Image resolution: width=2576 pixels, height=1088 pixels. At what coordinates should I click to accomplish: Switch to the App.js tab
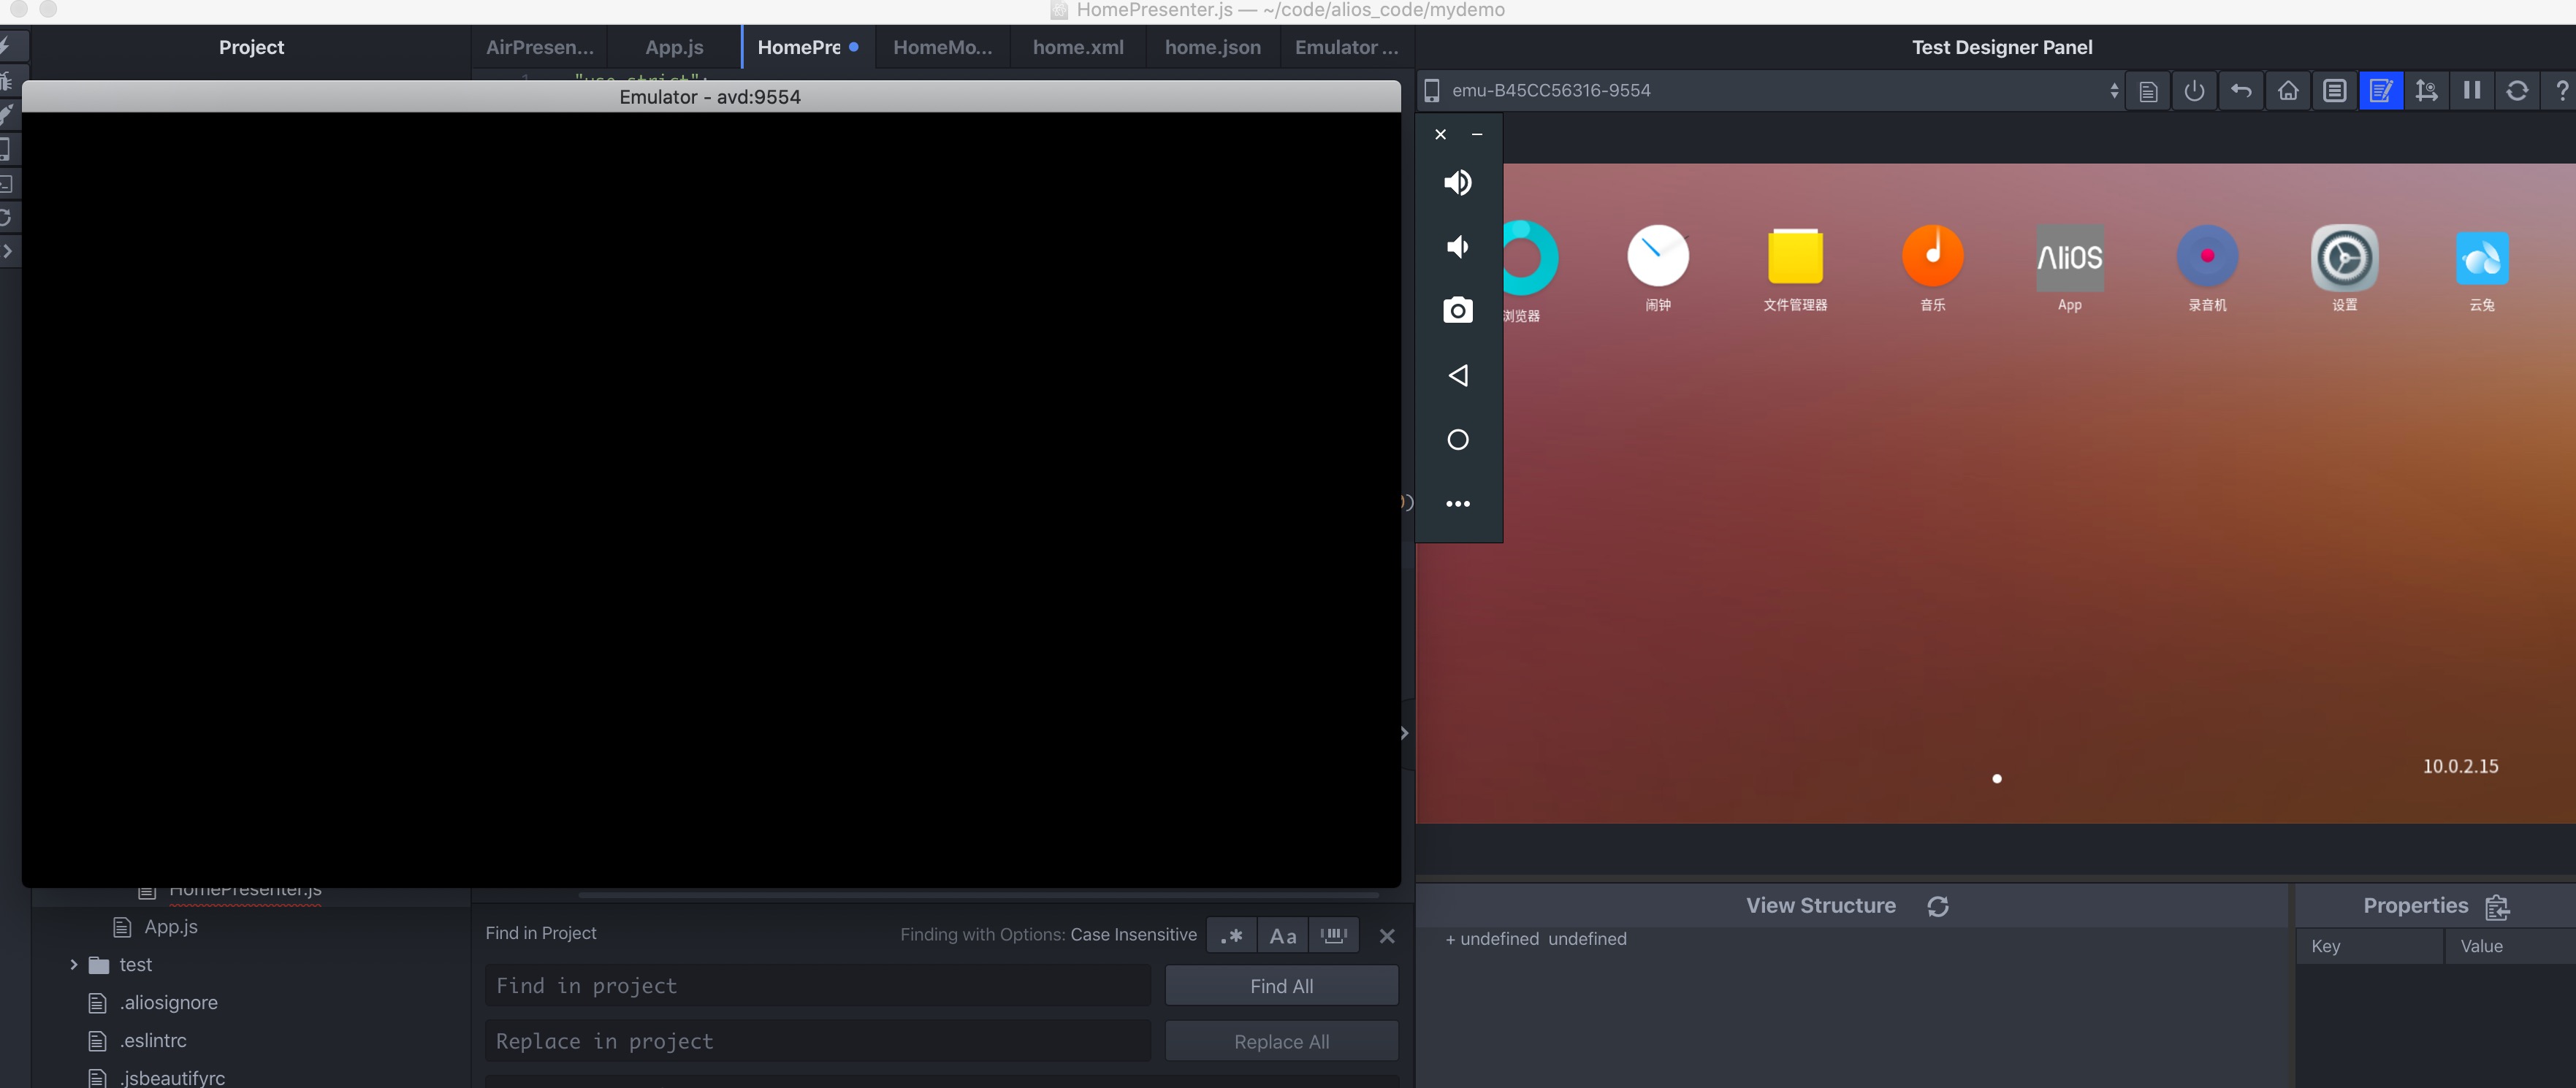674,48
